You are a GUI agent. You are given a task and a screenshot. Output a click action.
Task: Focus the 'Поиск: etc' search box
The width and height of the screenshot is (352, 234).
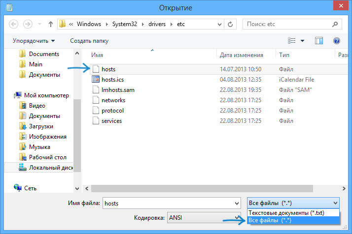292,24
